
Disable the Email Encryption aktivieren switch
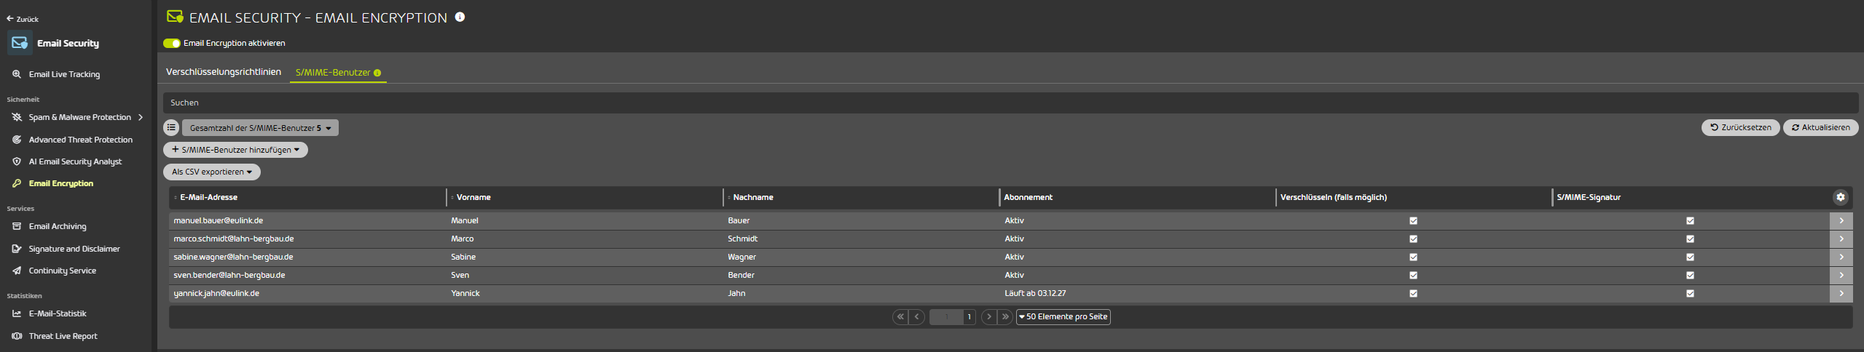pos(172,44)
